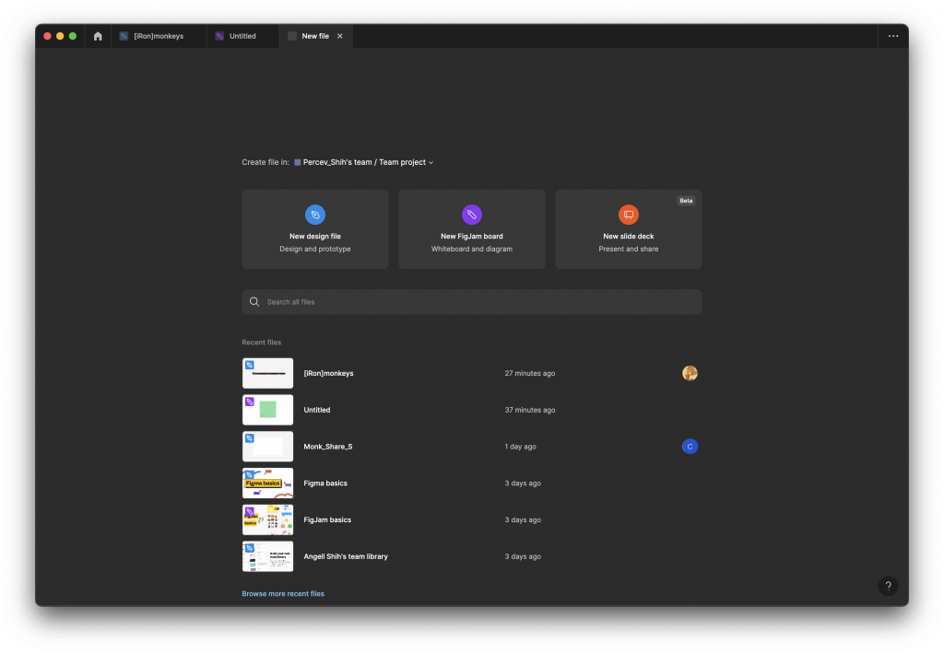Click the team color square beside Percev_Shih's team

(298, 162)
